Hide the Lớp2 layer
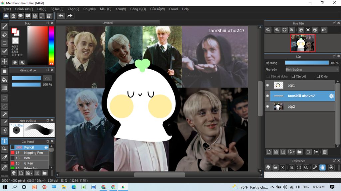Image resolution: width=341 pixels, height=191 pixels. pos(267,106)
